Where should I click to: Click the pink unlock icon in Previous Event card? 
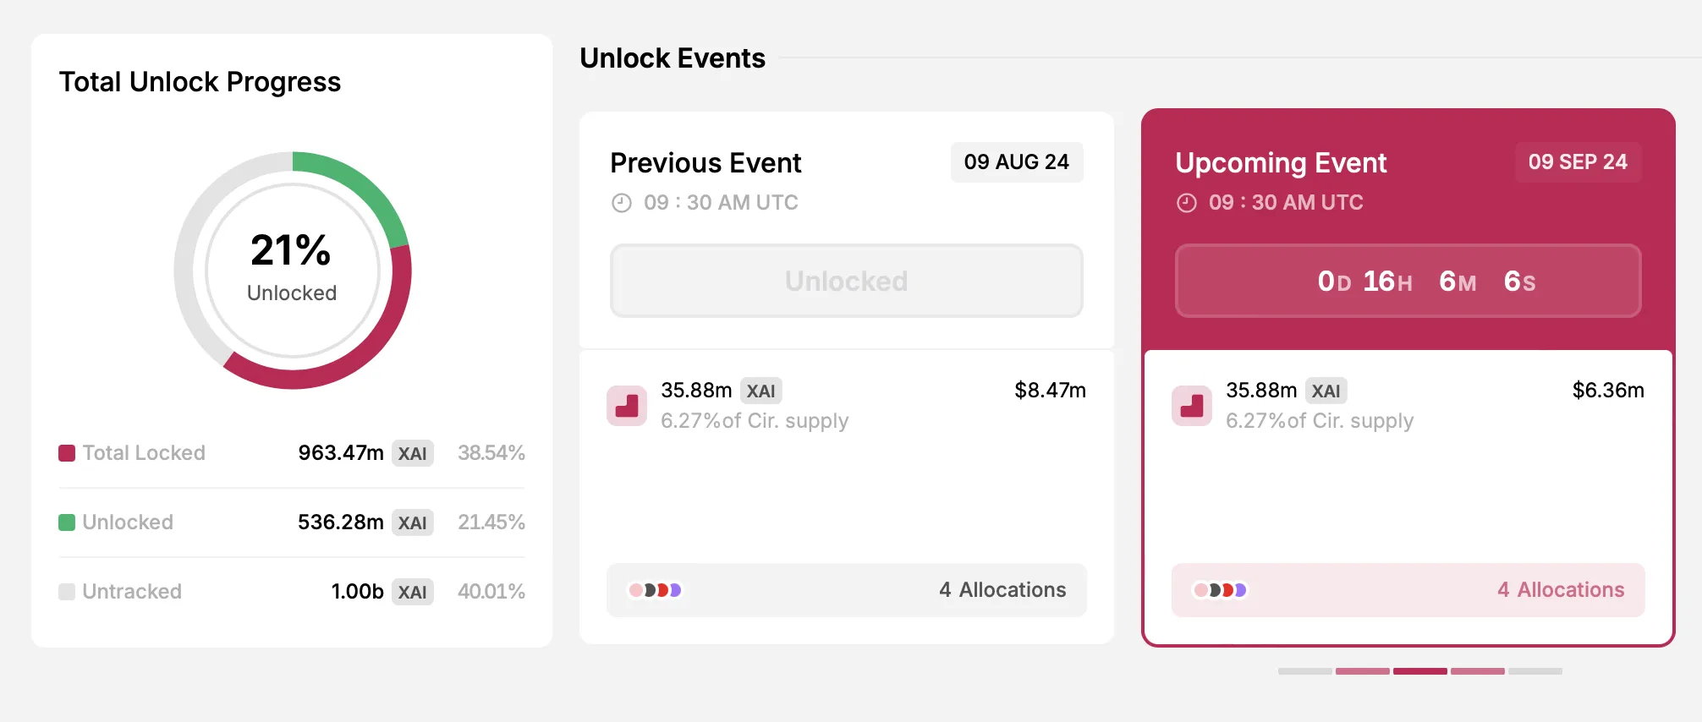[627, 406]
